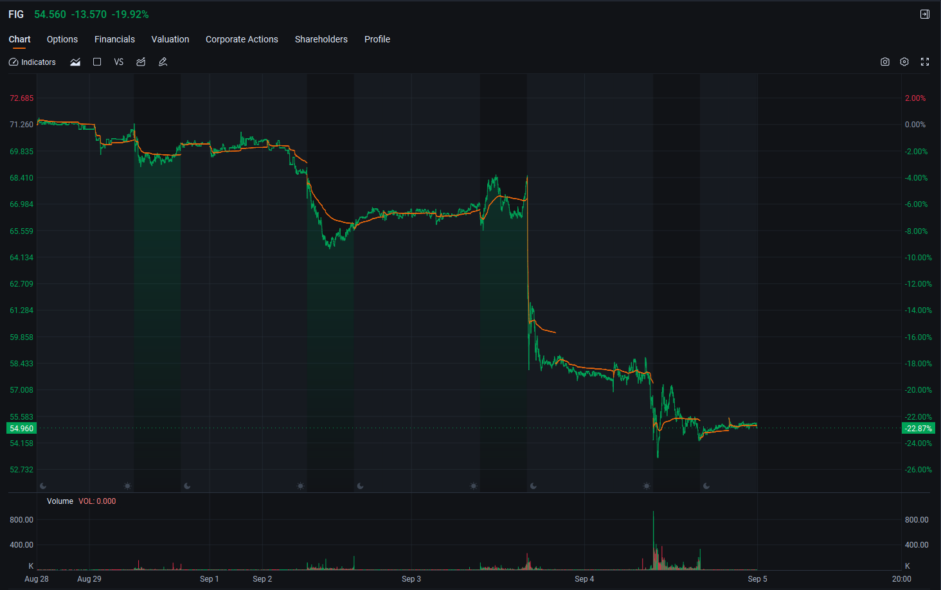Screen dimensions: 941x590
Task: Click the FIG ticker symbol
Action: point(16,14)
